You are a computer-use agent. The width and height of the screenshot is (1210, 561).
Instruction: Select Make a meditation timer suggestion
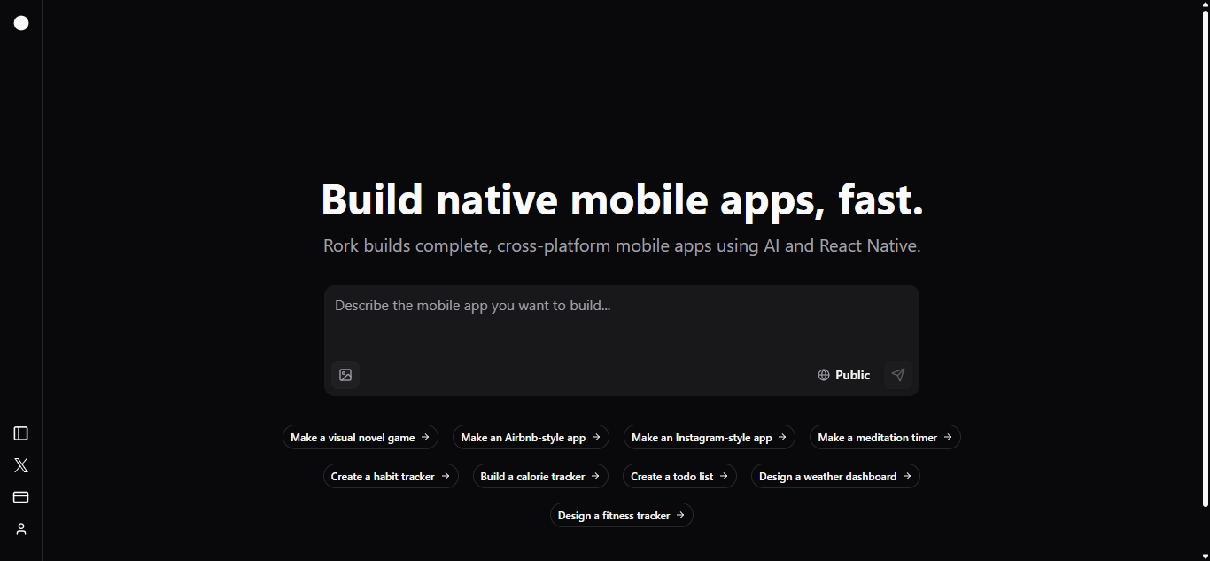point(885,438)
